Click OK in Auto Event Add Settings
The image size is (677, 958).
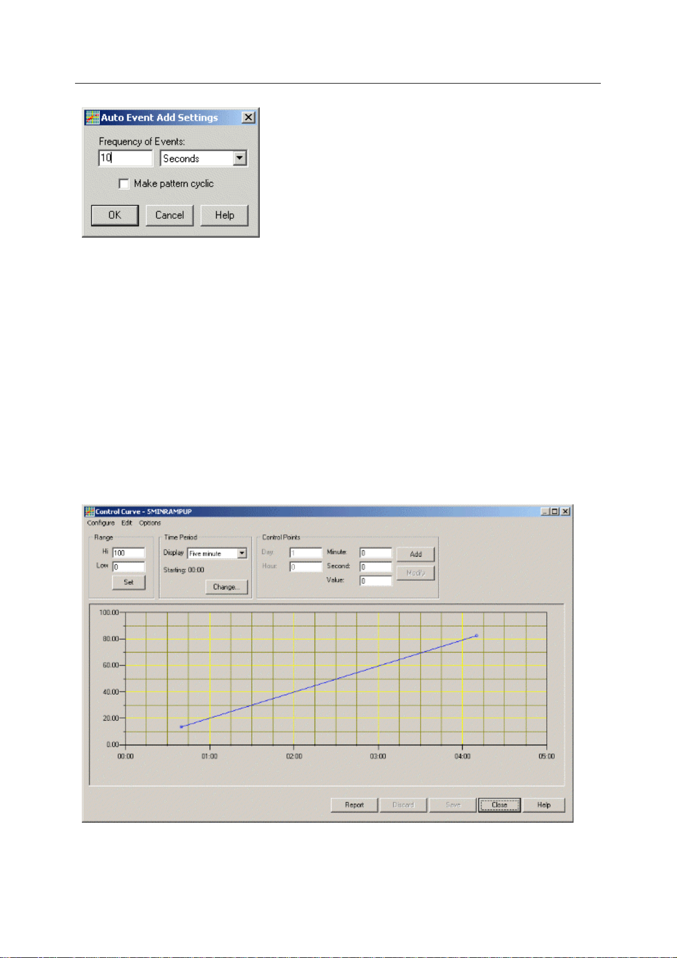115,215
